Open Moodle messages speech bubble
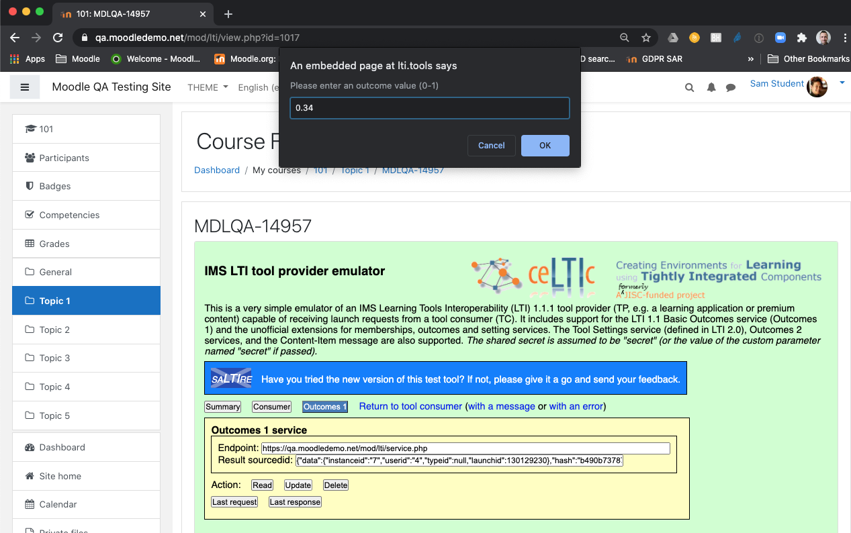Screen dimensions: 851x533 (731, 88)
